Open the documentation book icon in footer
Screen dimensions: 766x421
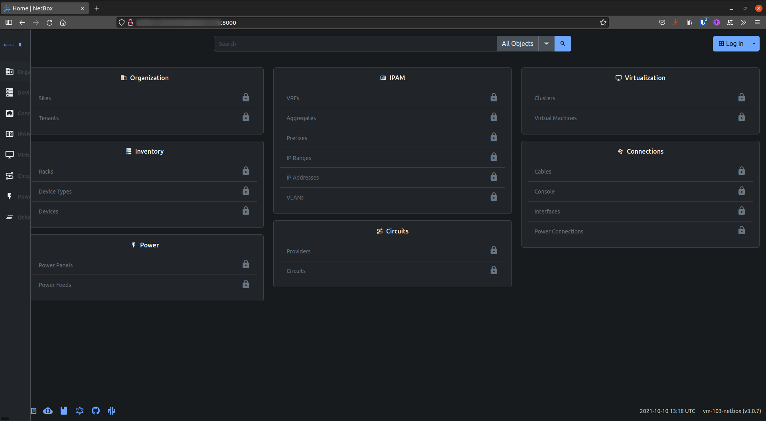tap(34, 411)
